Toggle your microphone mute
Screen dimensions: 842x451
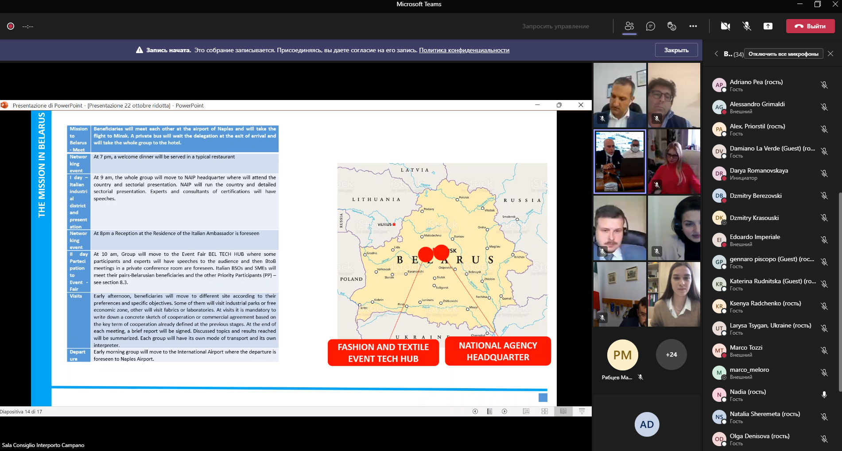tap(747, 26)
